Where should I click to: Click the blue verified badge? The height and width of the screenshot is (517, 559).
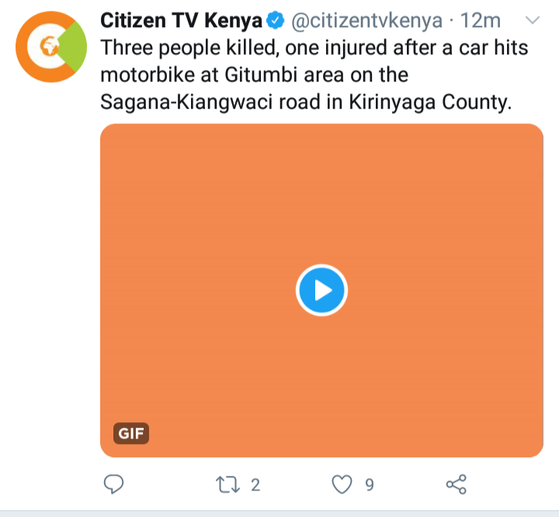(276, 20)
